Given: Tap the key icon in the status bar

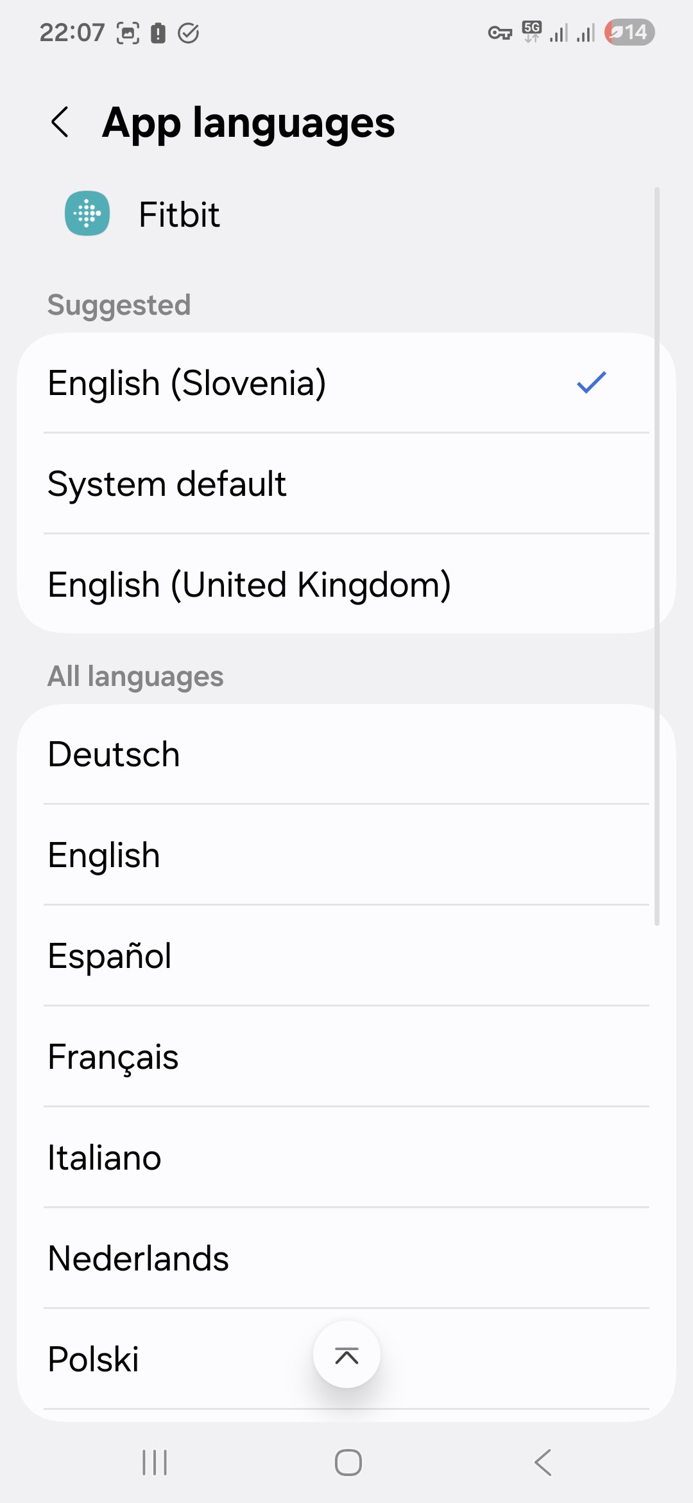Looking at the screenshot, I should 500,32.
